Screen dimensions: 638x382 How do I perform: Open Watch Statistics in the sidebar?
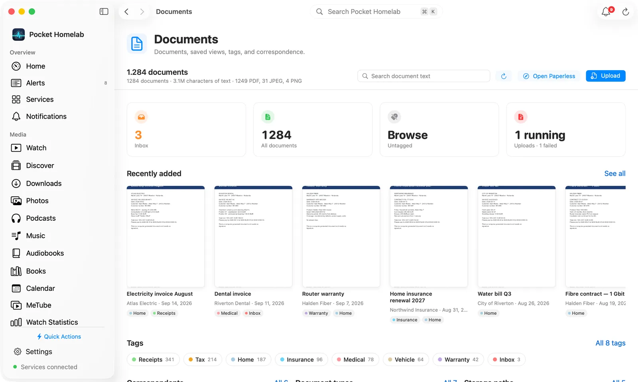tap(59, 322)
